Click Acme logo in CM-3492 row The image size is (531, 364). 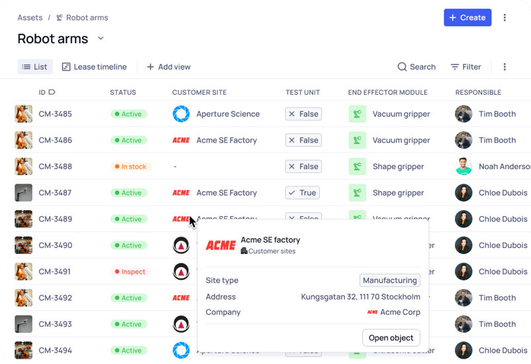pyautogui.click(x=181, y=298)
